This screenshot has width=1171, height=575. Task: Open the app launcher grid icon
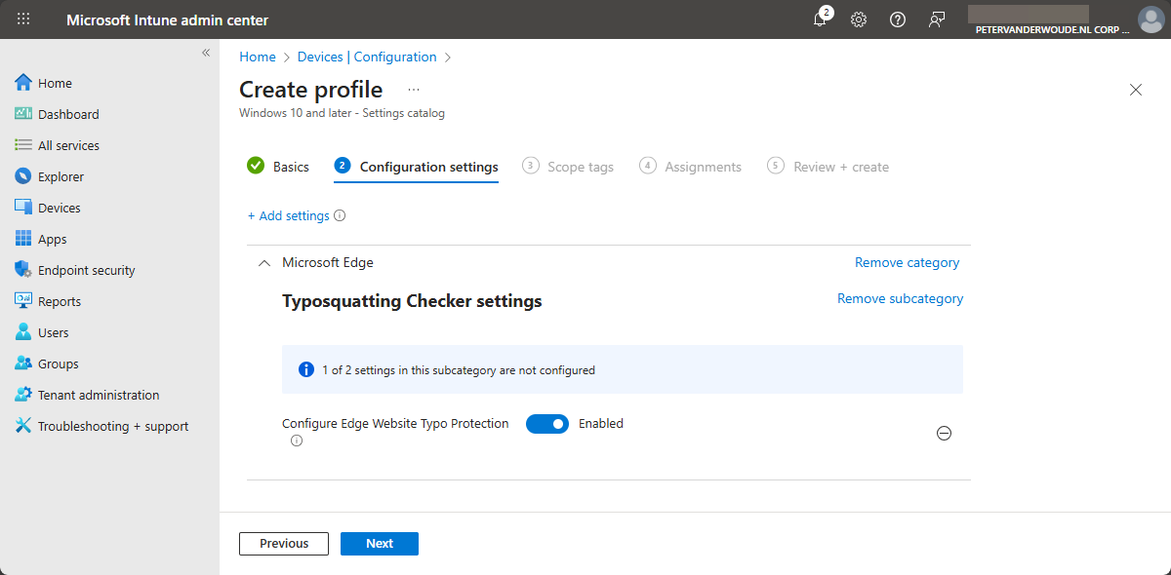pyautogui.click(x=23, y=19)
